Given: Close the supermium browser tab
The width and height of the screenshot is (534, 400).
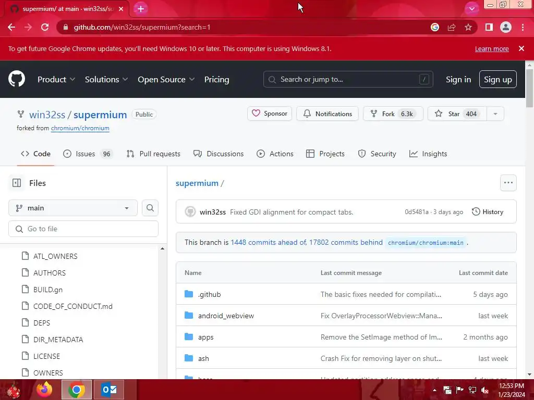Looking at the screenshot, I should click(x=121, y=9).
